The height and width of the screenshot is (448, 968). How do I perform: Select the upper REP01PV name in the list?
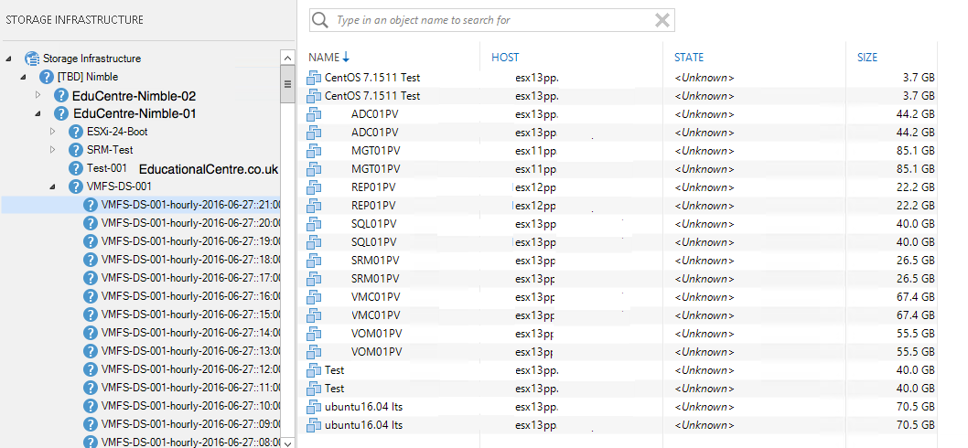point(373,187)
